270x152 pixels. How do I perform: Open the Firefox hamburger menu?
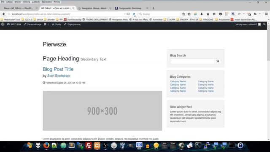pyautogui.click(x=266, y=14)
